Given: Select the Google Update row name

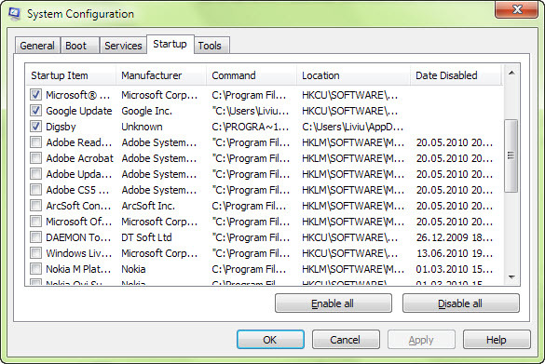Looking at the screenshot, I should (x=79, y=111).
